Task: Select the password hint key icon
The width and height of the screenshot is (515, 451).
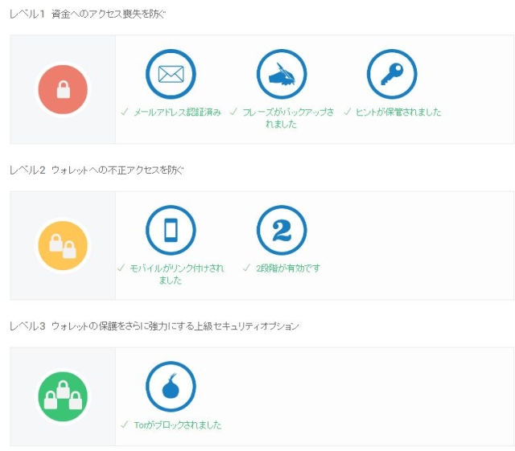Action: point(391,74)
